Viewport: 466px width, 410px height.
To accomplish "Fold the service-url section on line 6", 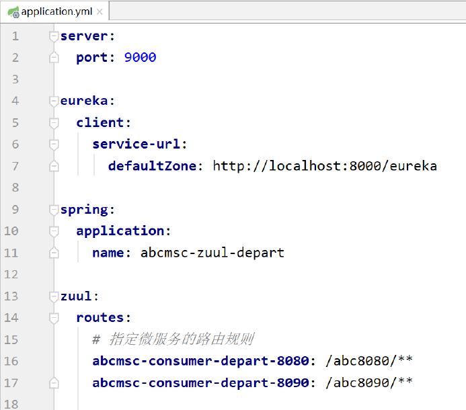I will (54, 145).
